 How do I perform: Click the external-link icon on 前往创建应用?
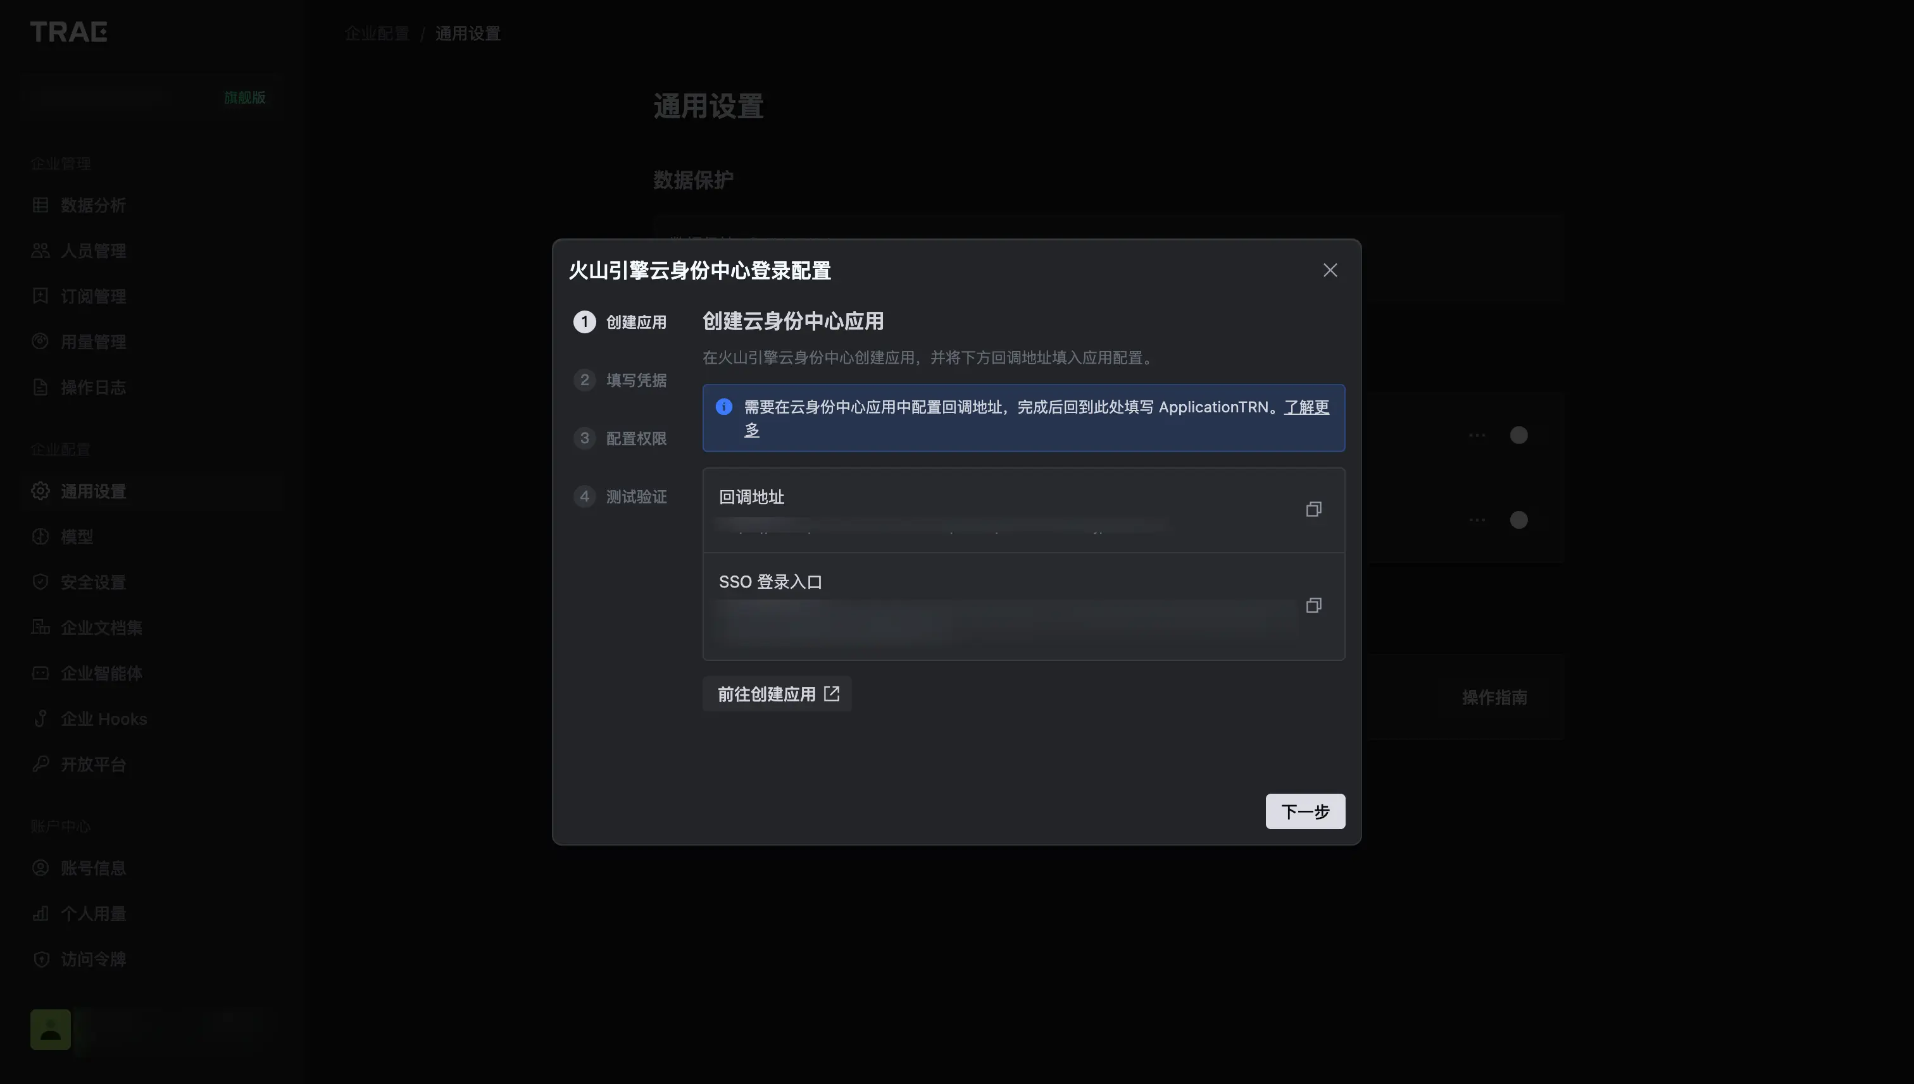click(832, 694)
